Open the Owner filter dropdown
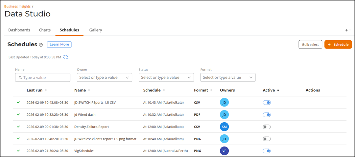Image resolution: width=355 pixels, height=157 pixels. [x=105, y=77]
